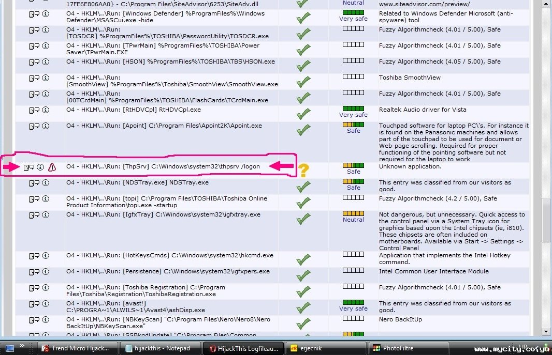The width and height of the screenshot is (552, 355).
Task: Open the comment icon for the Toshiba Registration entry
Action: [34, 288]
